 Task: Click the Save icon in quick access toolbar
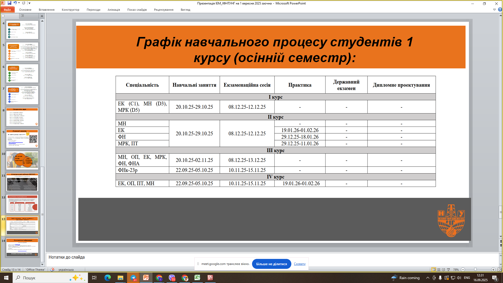point(9,3)
